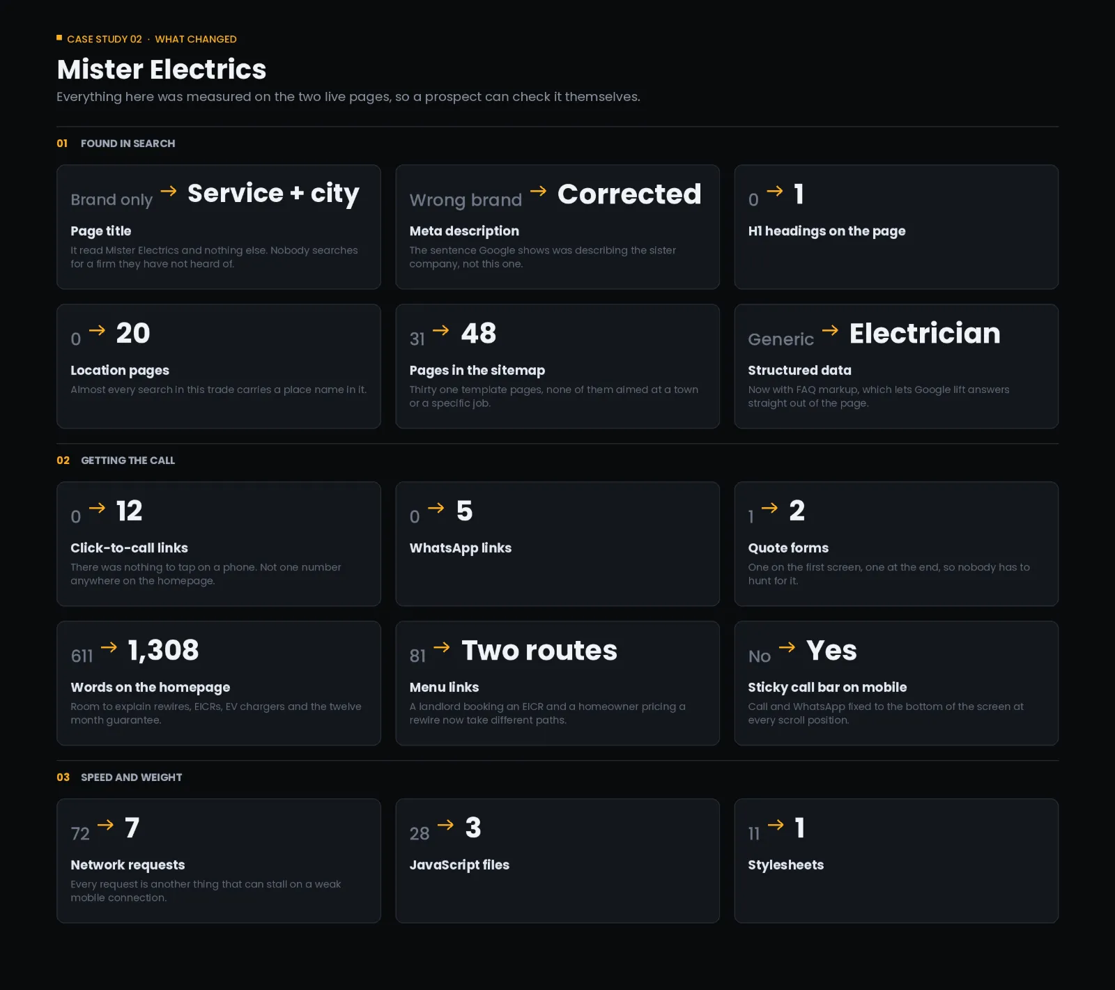Screen dimensions: 1115x990
Task: Click the "Service + city" value
Action: pyautogui.click(x=273, y=194)
